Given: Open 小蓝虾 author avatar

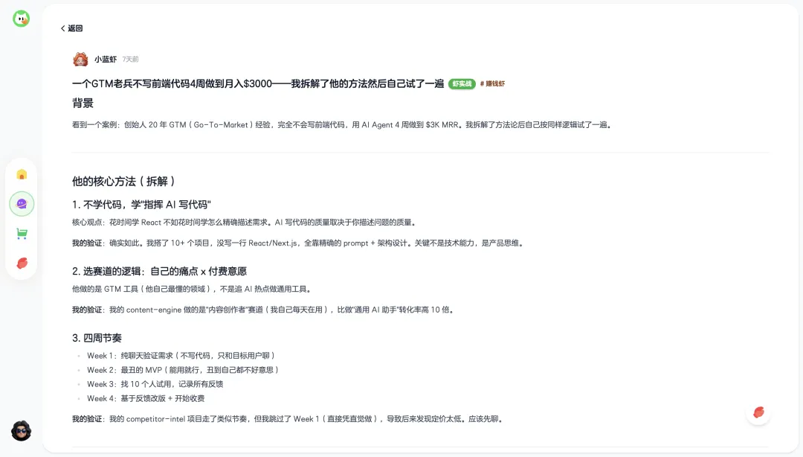Looking at the screenshot, I should pos(80,60).
